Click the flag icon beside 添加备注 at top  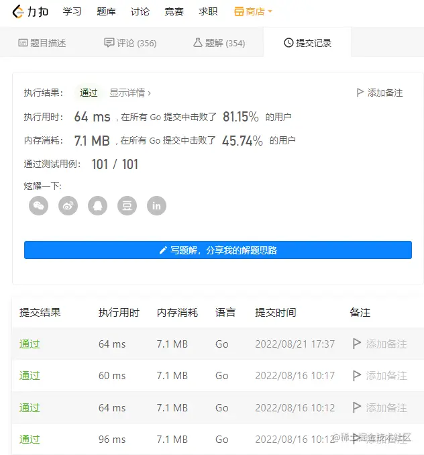[360, 93]
